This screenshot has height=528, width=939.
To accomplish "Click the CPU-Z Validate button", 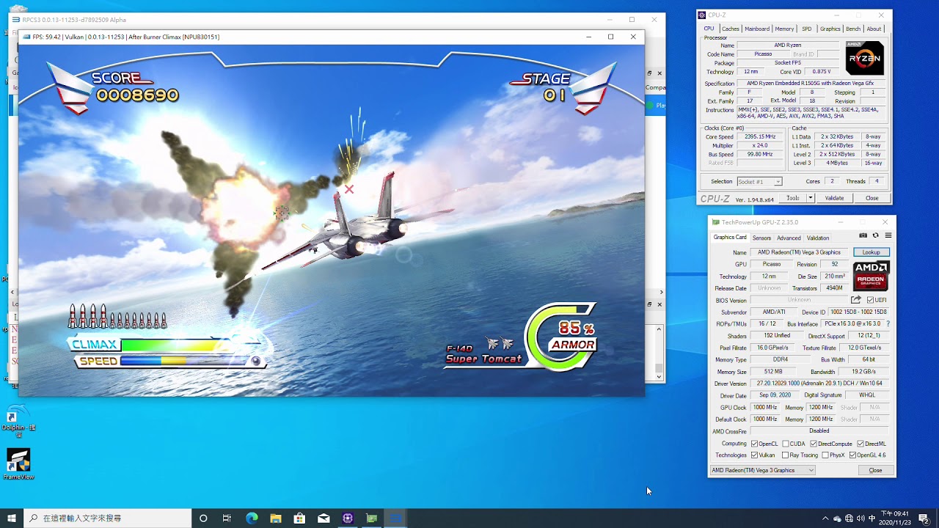I will 834,198.
